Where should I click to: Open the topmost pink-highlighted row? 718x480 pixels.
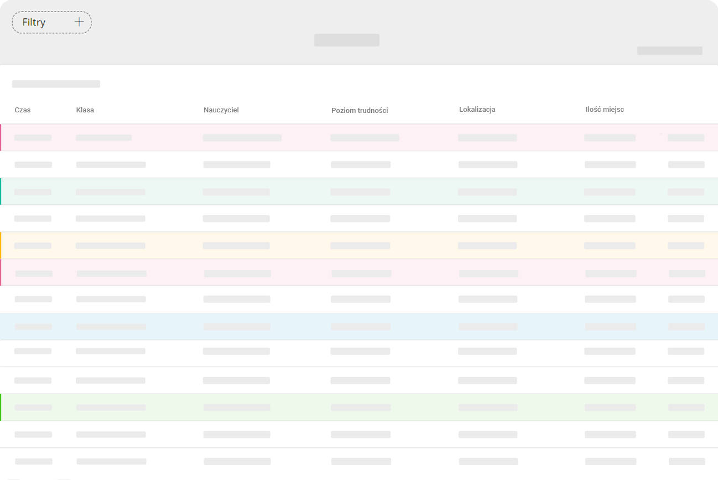click(x=359, y=137)
